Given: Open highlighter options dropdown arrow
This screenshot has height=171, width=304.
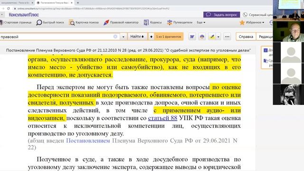Looking at the screenshot, I should [x=218, y=37].
